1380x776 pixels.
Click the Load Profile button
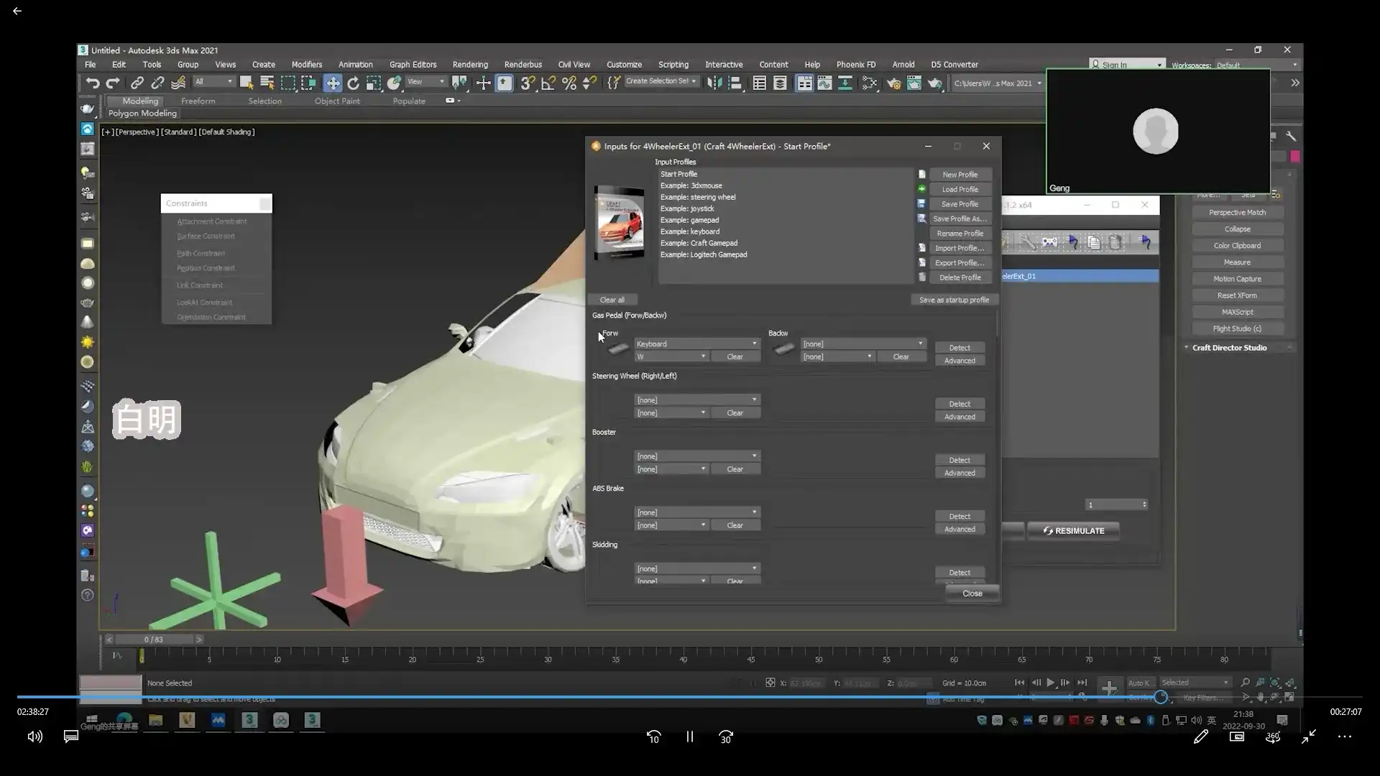[960, 190]
